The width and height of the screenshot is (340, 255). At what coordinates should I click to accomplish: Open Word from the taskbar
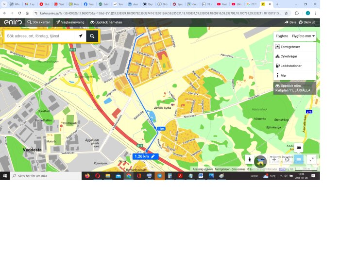click(x=201, y=176)
